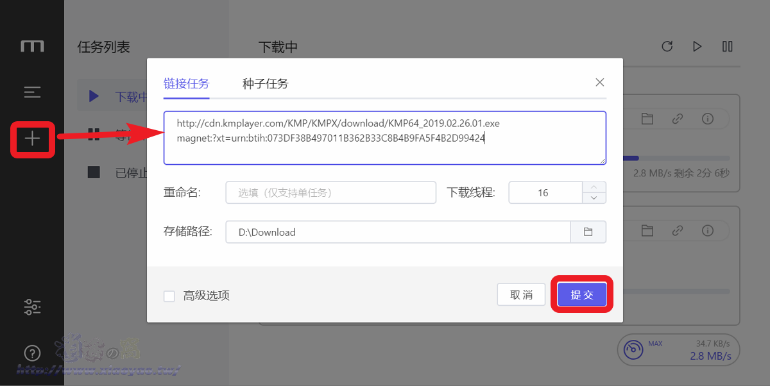770x386 pixels.
Task: Select the 链接任务 tab
Action: click(186, 83)
